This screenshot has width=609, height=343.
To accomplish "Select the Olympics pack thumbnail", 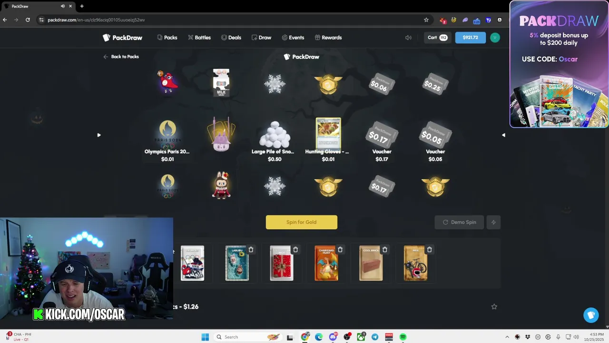I will coord(192,263).
